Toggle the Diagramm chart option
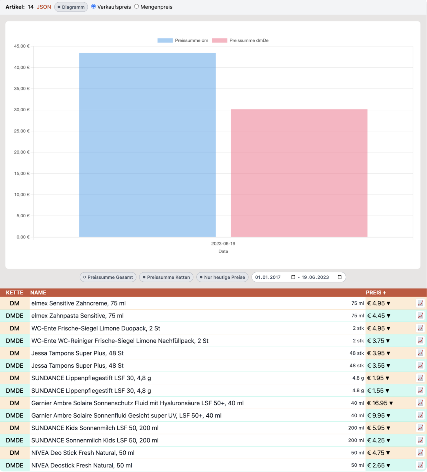The image size is (427, 472). tap(71, 7)
